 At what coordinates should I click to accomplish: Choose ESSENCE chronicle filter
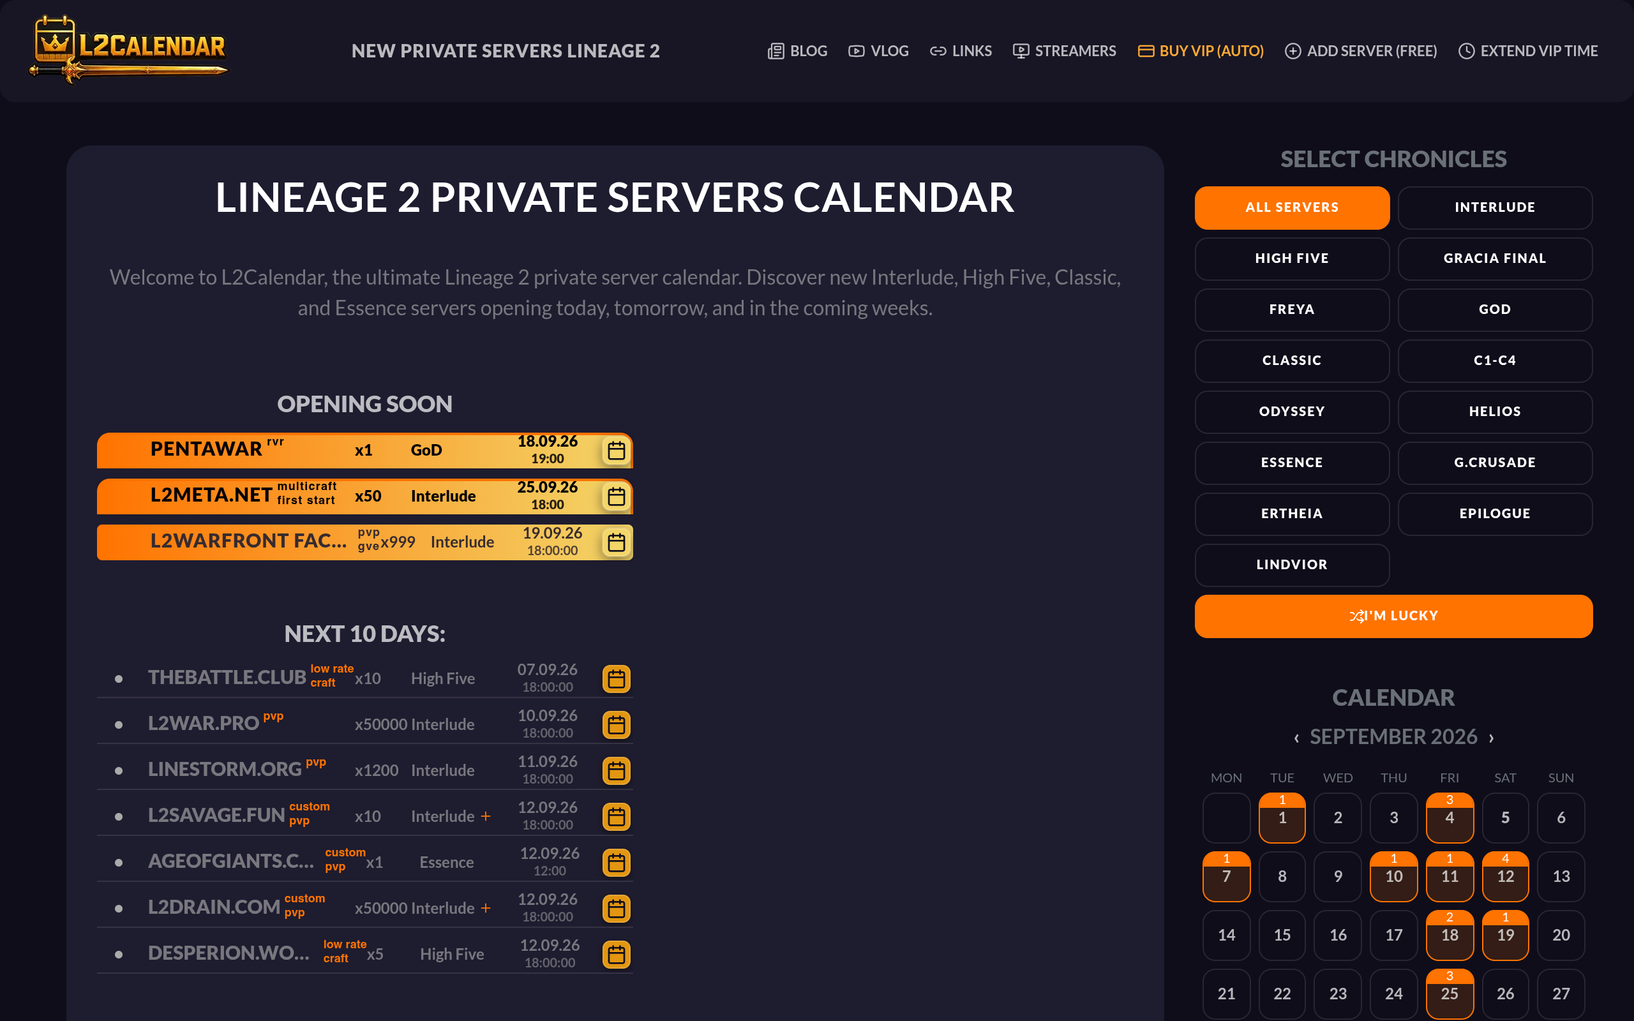click(1292, 463)
